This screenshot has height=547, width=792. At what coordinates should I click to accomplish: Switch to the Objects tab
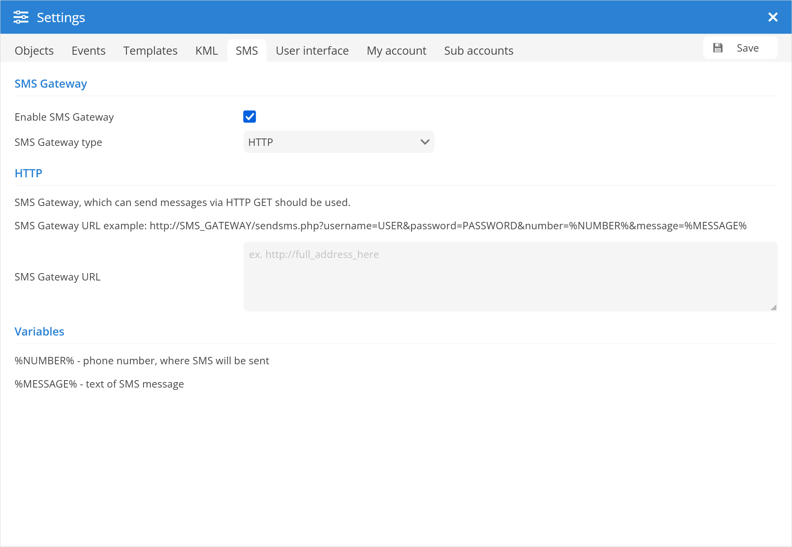pos(34,50)
